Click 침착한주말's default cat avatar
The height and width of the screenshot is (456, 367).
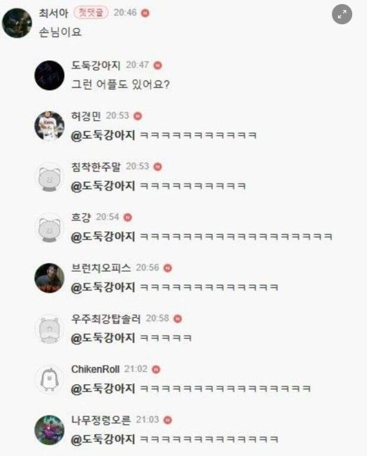tap(49, 177)
